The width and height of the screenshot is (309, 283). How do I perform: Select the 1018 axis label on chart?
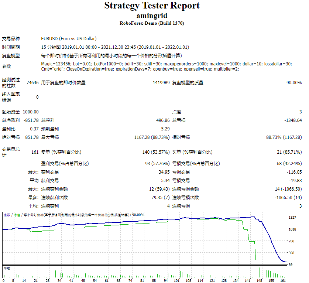tap(292, 229)
